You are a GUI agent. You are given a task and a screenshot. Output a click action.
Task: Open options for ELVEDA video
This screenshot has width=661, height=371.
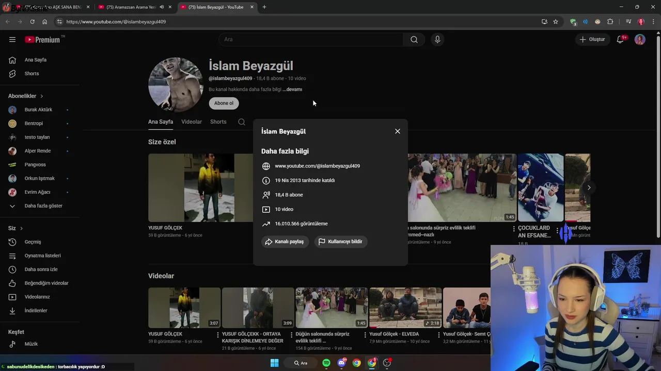439,335
